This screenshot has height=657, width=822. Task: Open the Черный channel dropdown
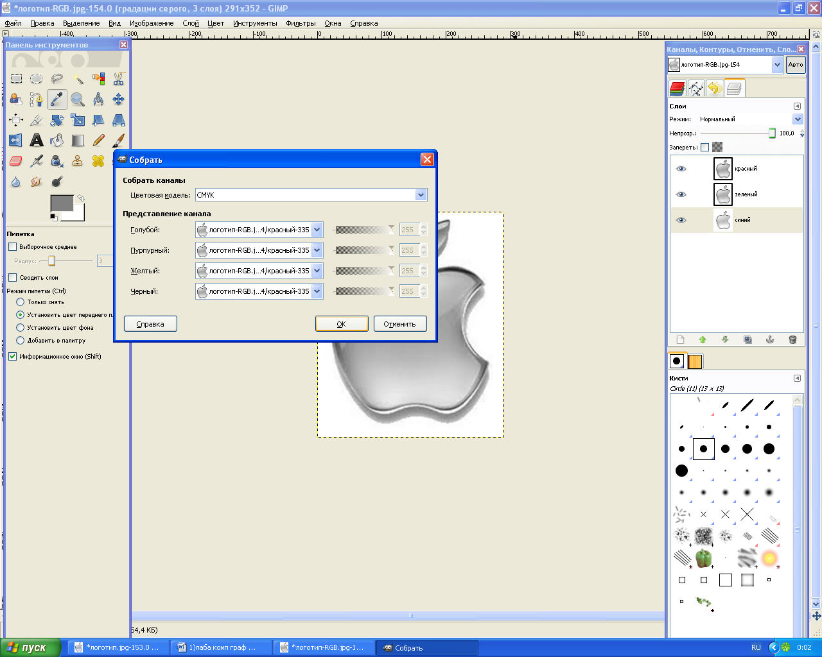[x=259, y=291]
